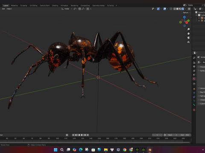
Task: Click the current frame number field
Action: [x=157, y=135]
